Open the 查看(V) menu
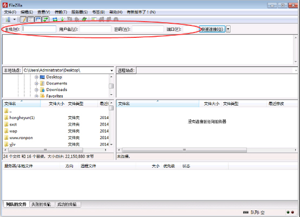300x217 pixels. click(x=44, y=12)
